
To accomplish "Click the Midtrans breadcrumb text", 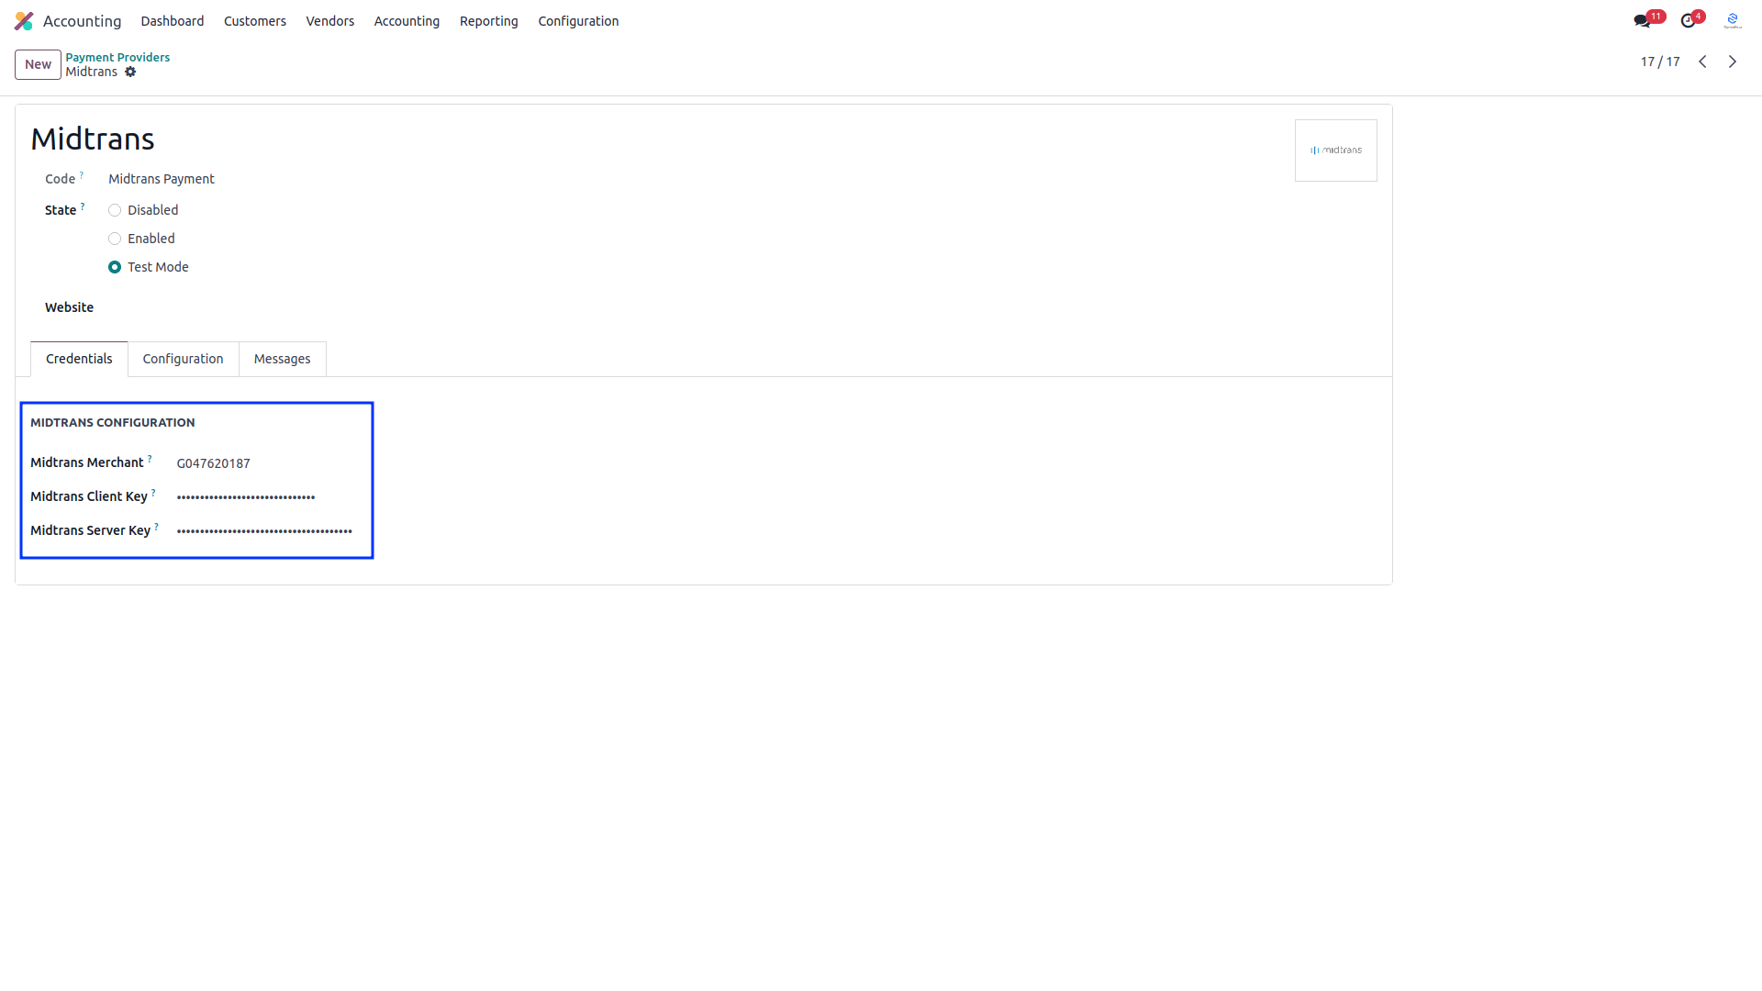I will coord(91,72).
